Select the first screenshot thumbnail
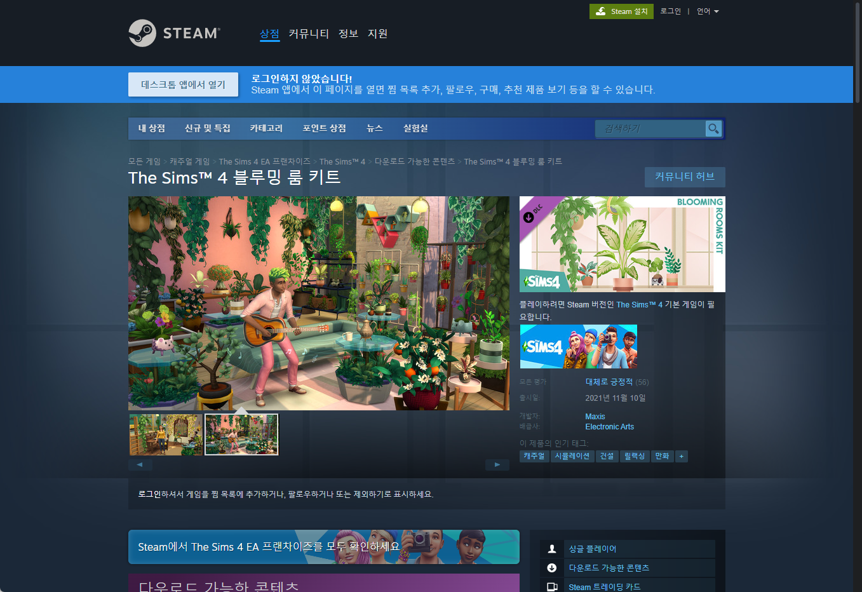The height and width of the screenshot is (592, 862). tap(166, 434)
